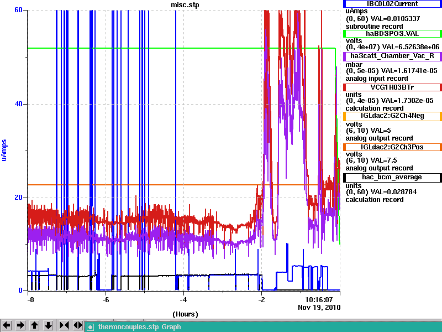Click the x-axis tick label -2
Screen dimensions: 442x332
[x=261, y=299]
